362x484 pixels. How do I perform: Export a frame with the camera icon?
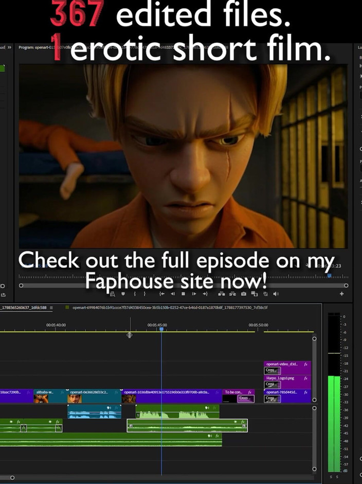coord(244,294)
